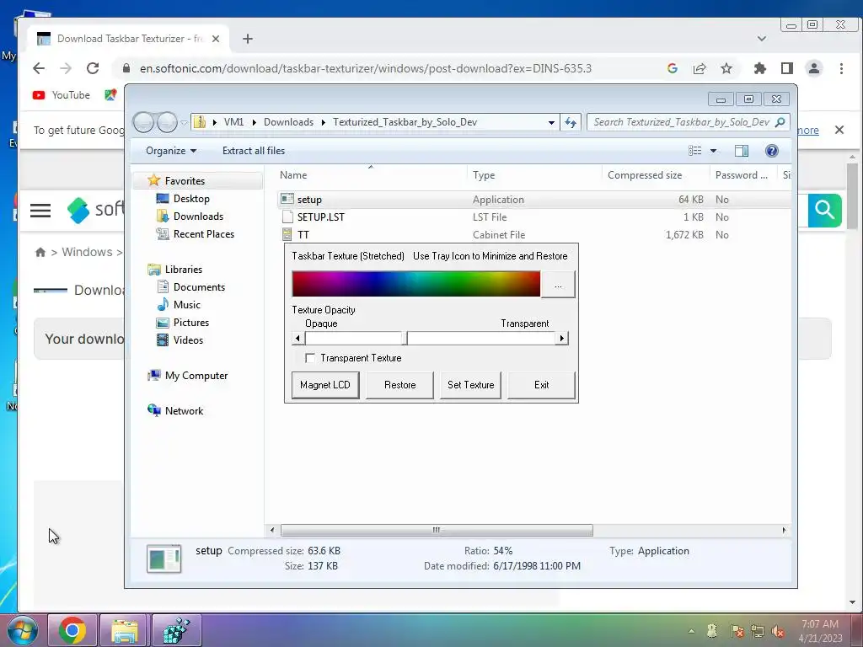Click Extract all files
The height and width of the screenshot is (647, 863).
pyautogui.click(x=254, y=151)
